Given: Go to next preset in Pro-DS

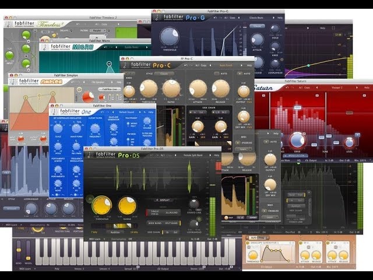Looking at the screenshot, I should [x=210, y=155].
